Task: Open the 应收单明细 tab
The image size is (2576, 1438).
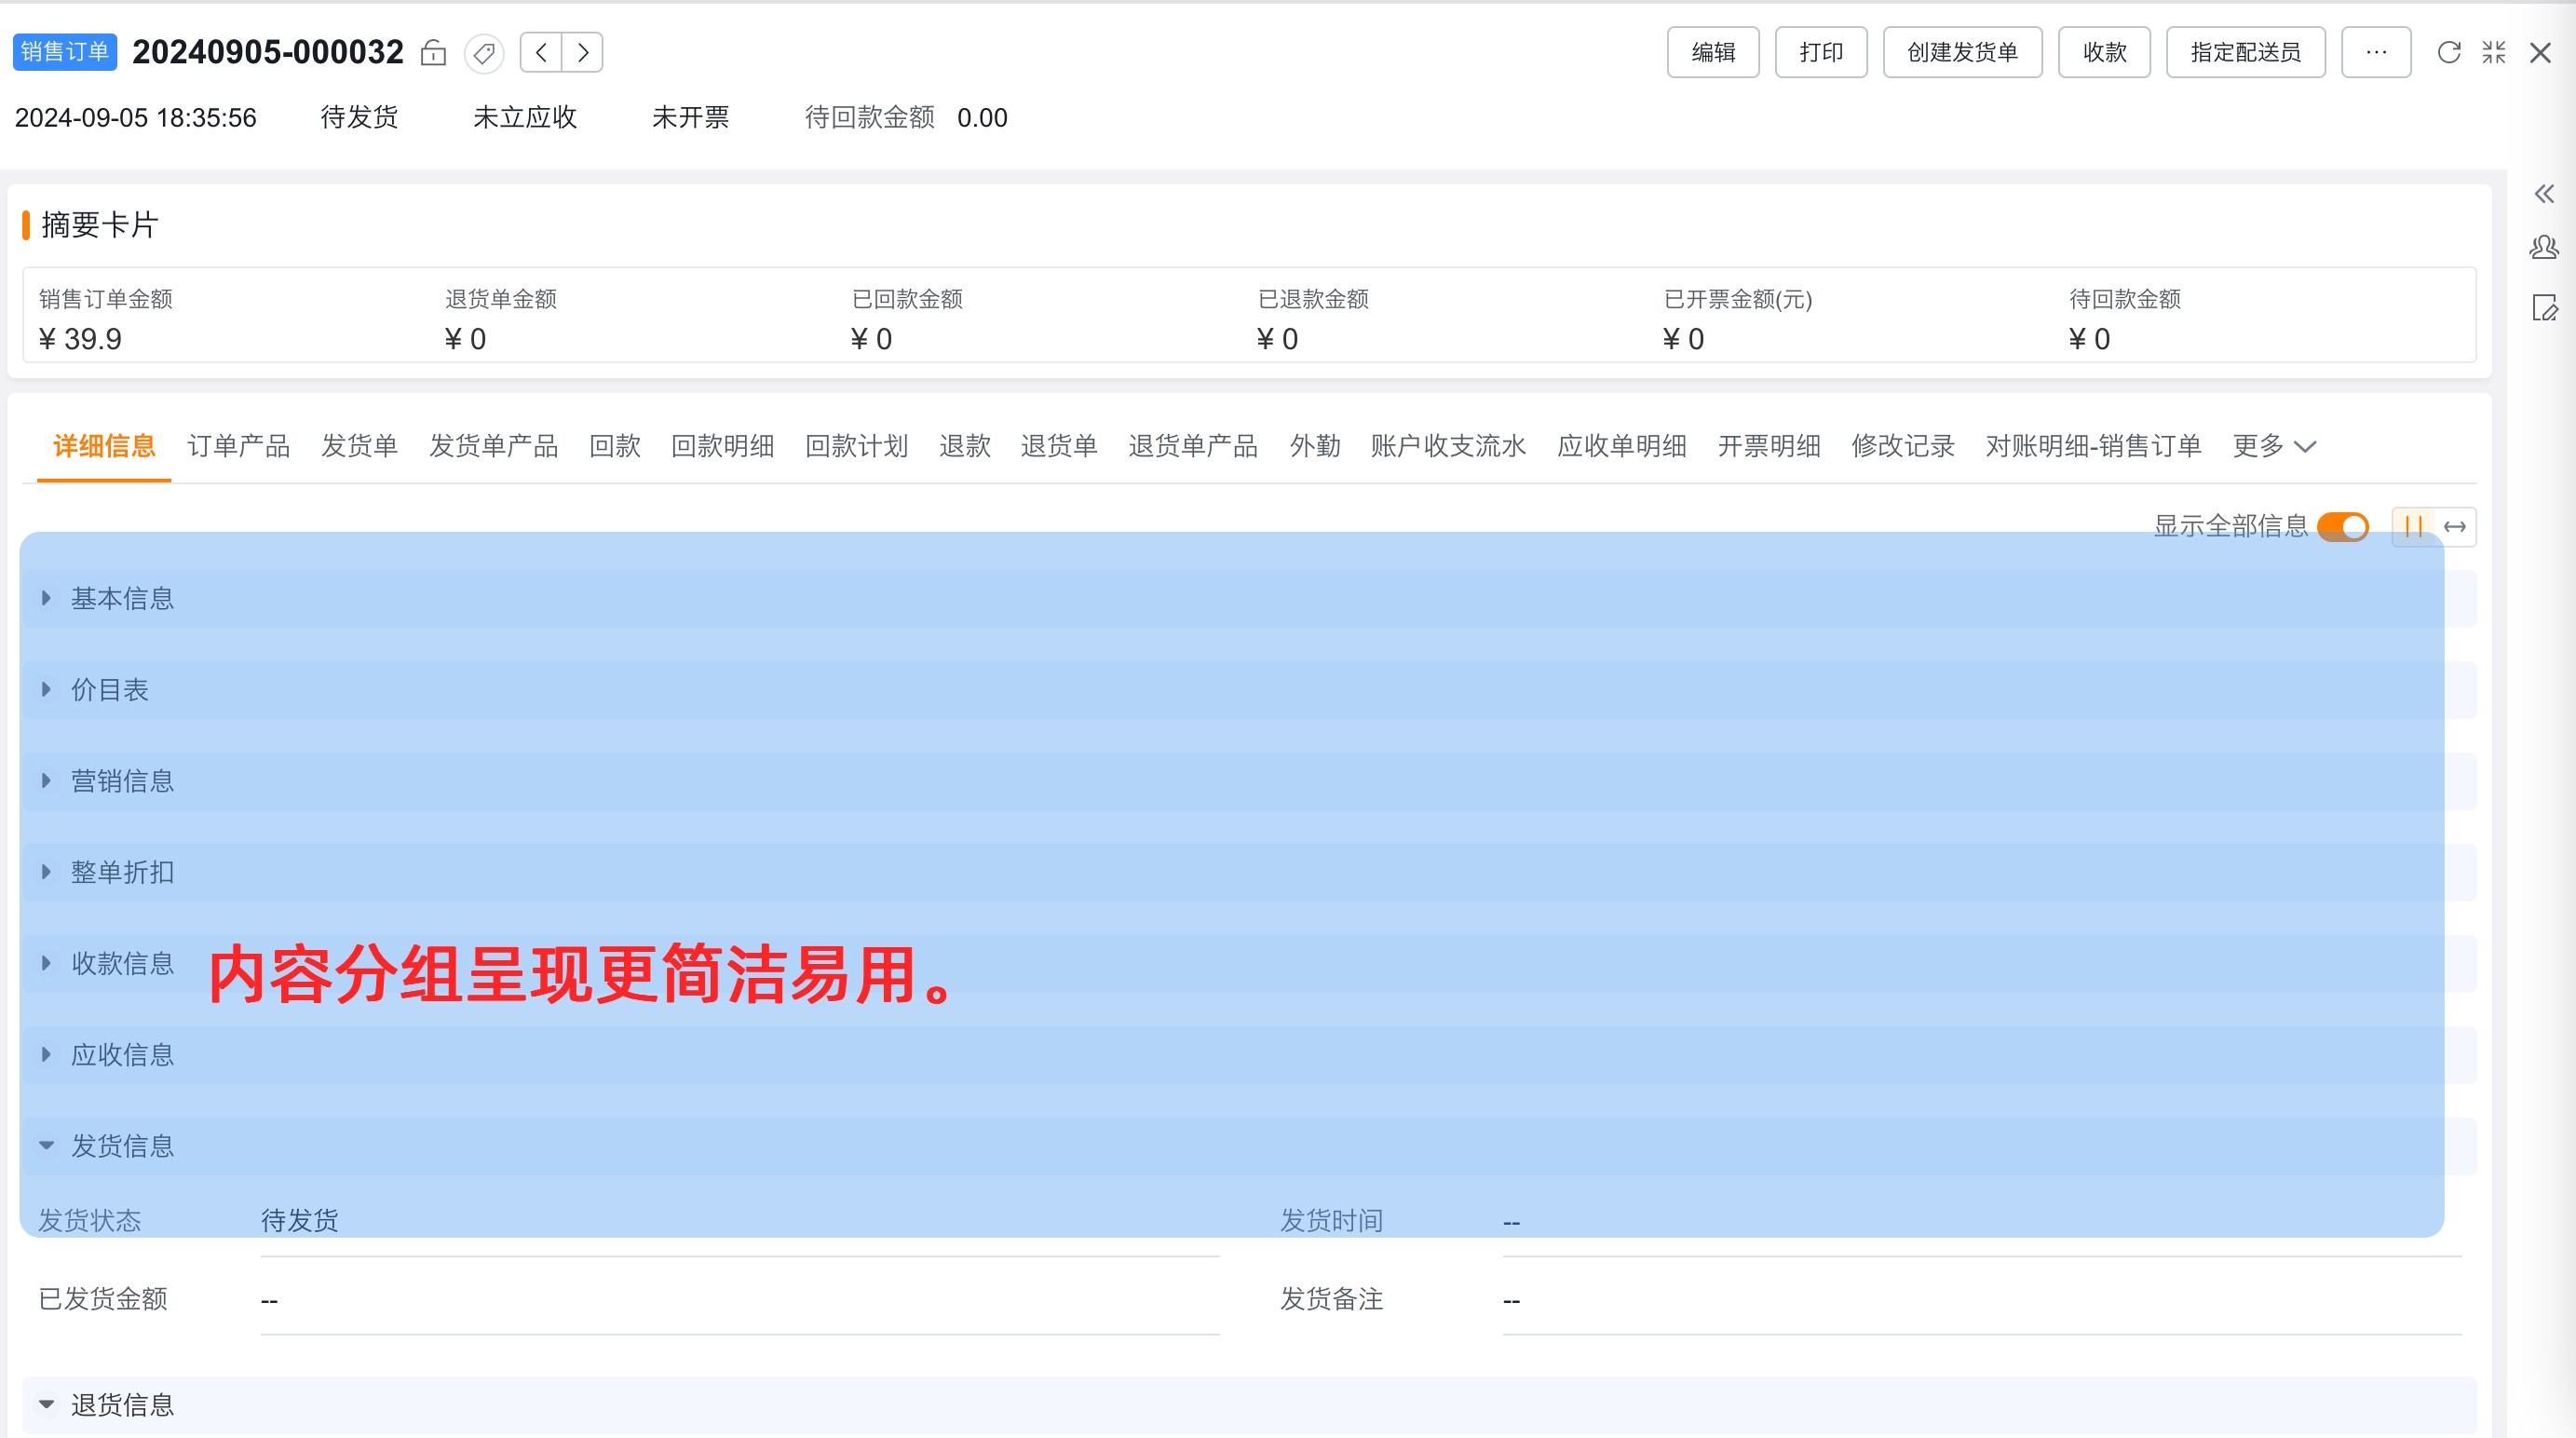Action: [1621, 446]
